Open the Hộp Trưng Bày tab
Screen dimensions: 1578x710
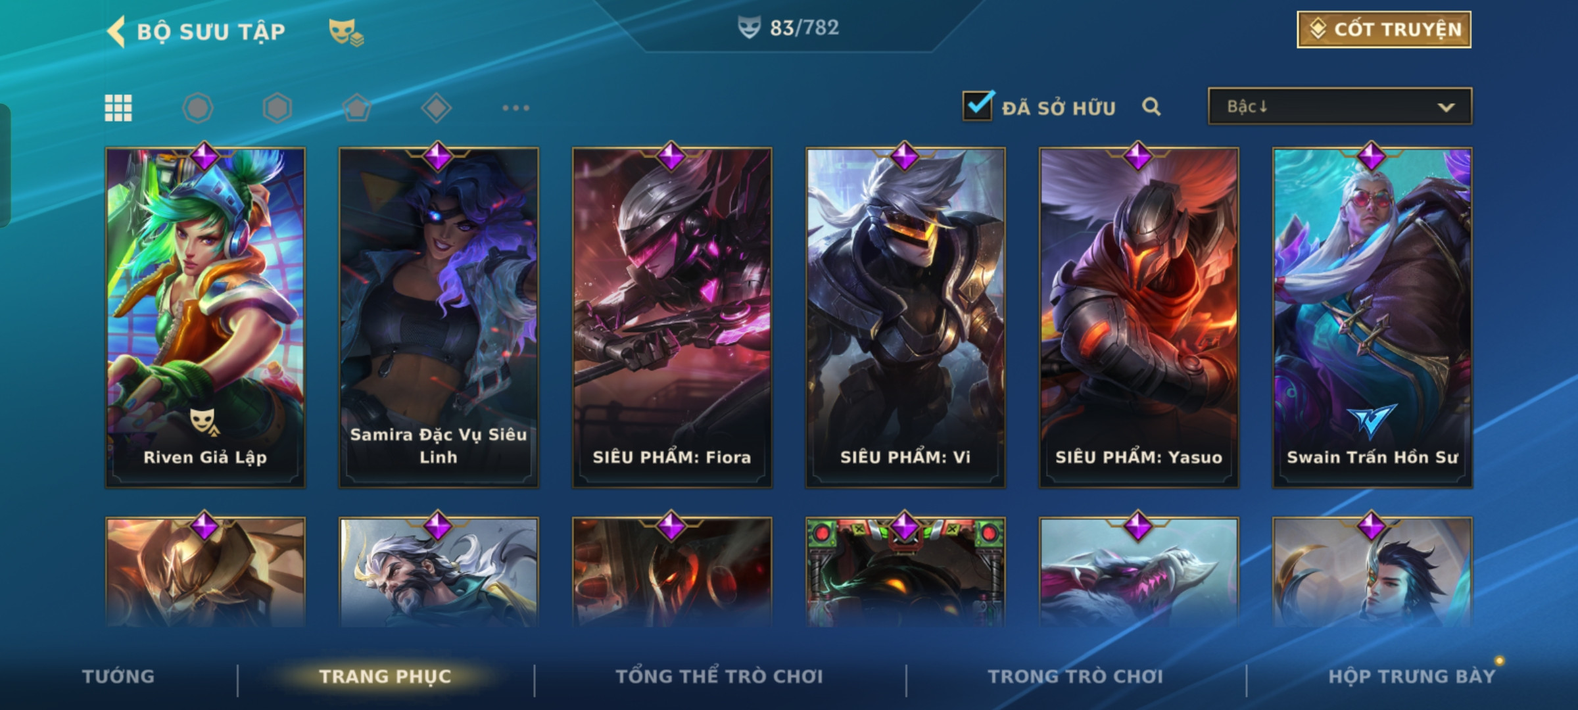[x=1412, y=676]
